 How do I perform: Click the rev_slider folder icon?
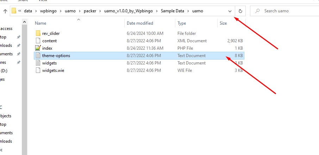38,33
